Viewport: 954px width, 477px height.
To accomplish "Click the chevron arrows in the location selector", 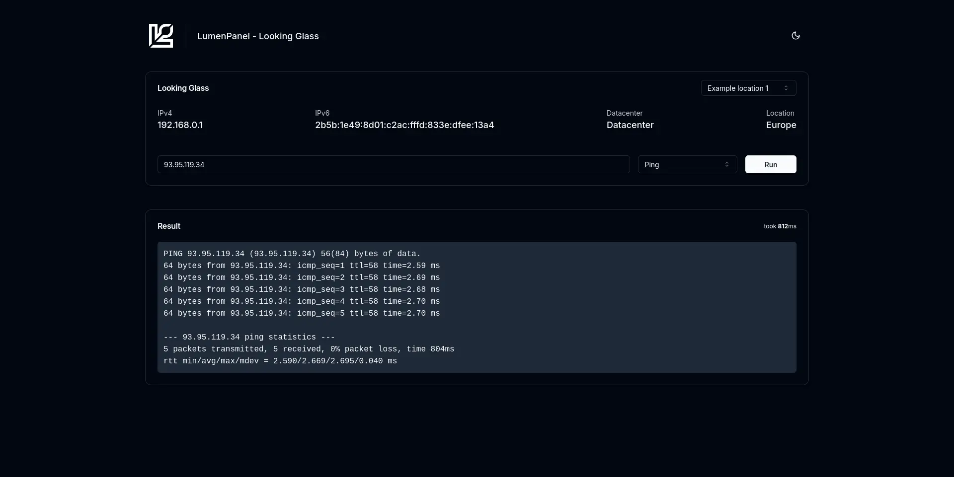I will tap(786, 88).
